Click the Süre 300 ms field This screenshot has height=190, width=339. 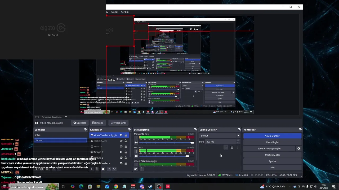point(221,142)
